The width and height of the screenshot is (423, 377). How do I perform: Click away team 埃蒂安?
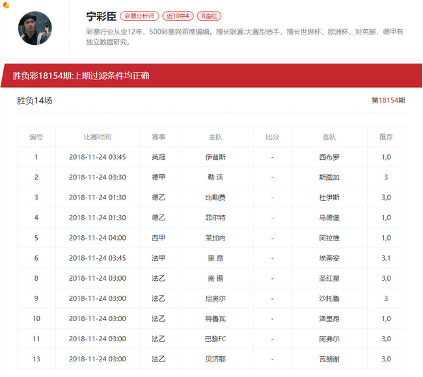[329, 258]
